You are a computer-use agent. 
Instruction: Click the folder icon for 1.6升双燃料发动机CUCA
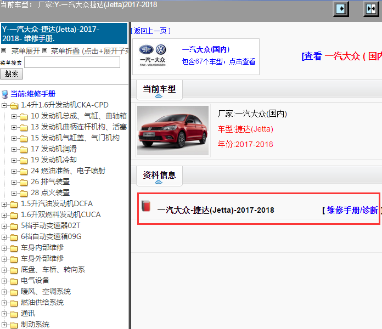(14, 215)
